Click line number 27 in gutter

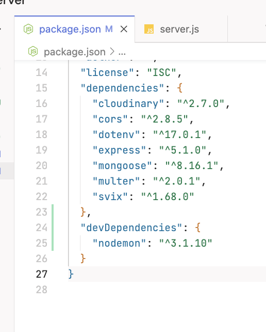pyautogui.click(x=41, y=274)
